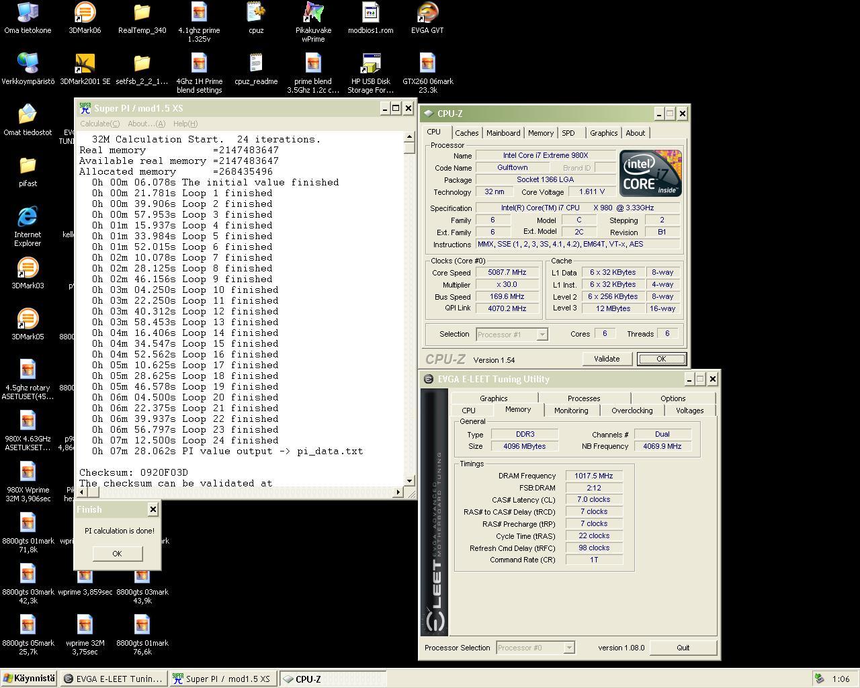This screenshot has width=860, height=688.
Task: Click OK button in CPU-Z
Action: (661, 359)
